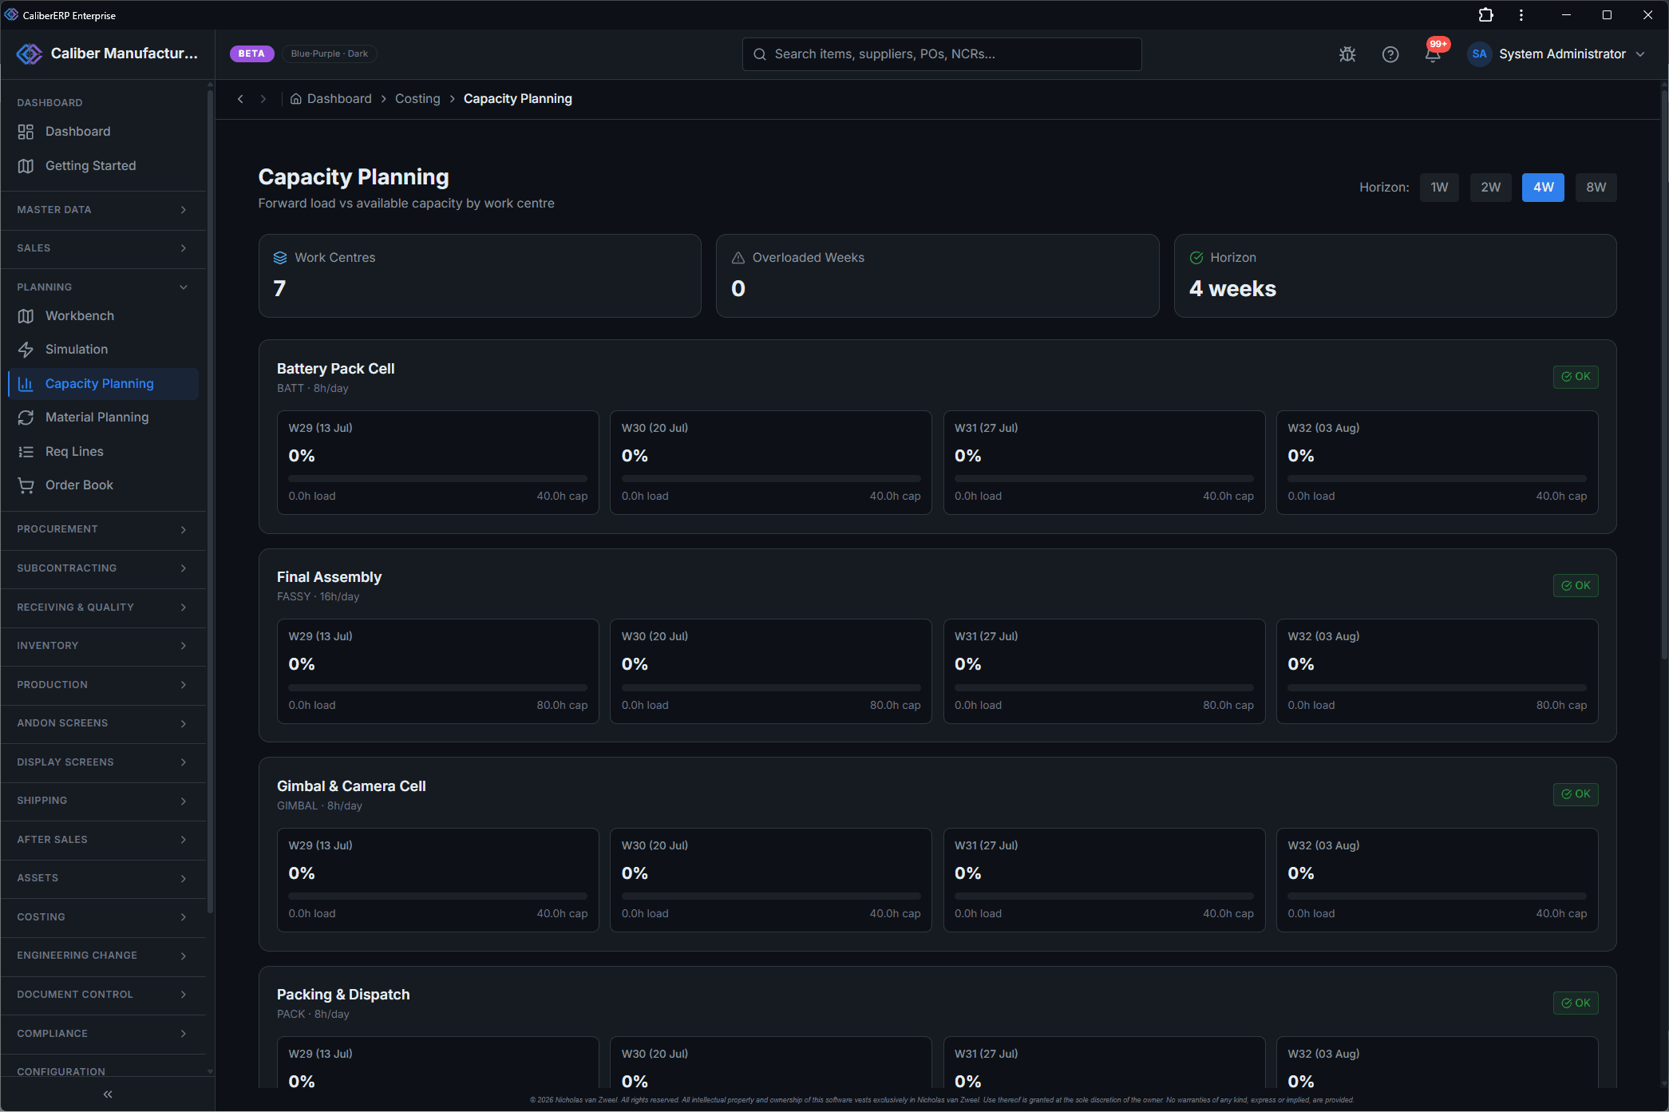This screenshot has height=1112, width=1669.
Task: Click the Dashboard breadcrumb link
Action: (339, 99)
